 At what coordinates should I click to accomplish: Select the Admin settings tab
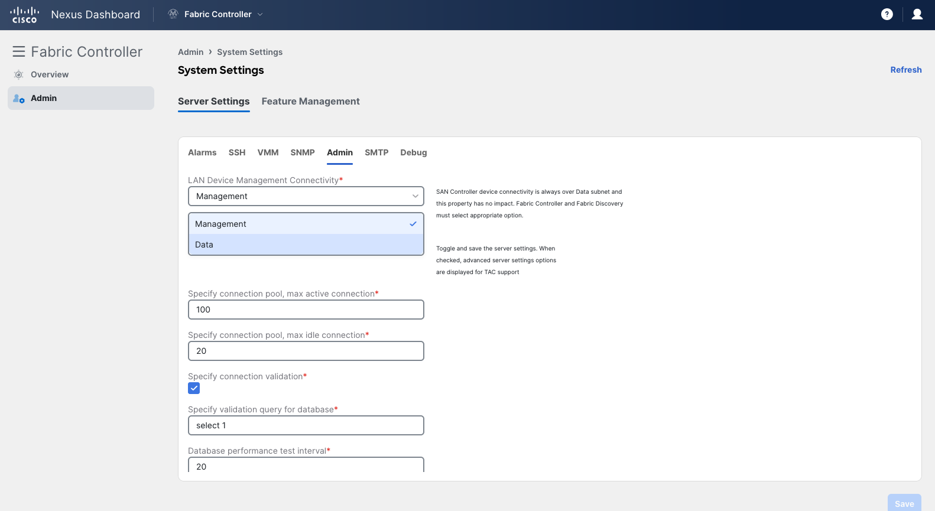[340, 152]
